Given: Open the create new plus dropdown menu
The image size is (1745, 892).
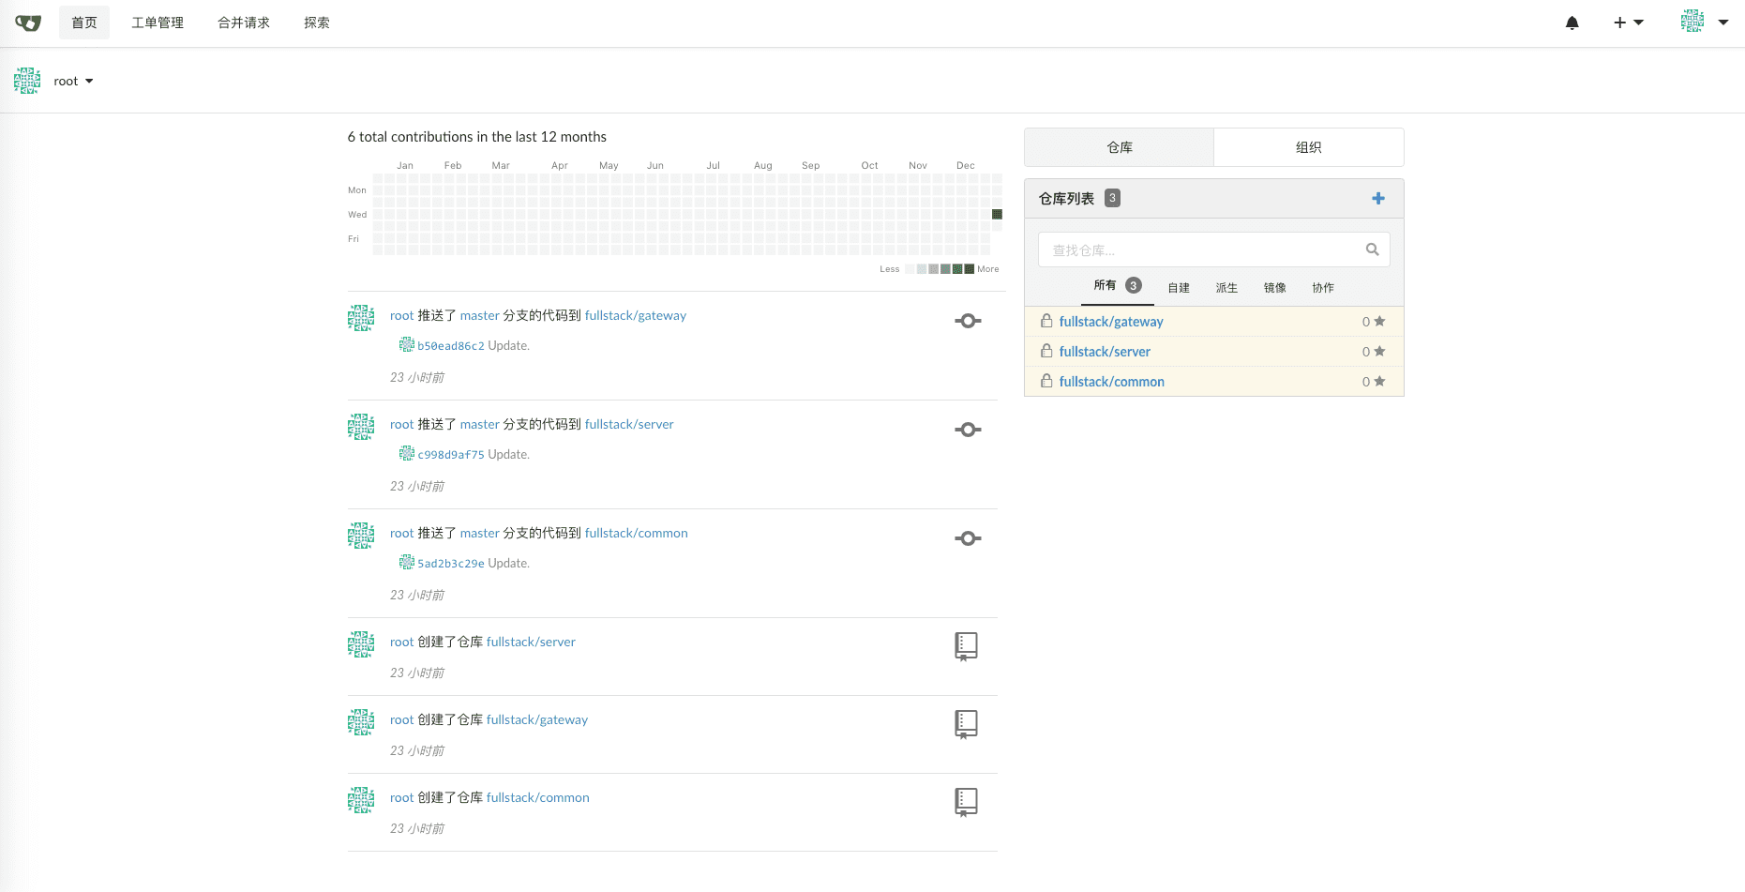Looking at the screenshot, I should click(x=1628, y=23).
